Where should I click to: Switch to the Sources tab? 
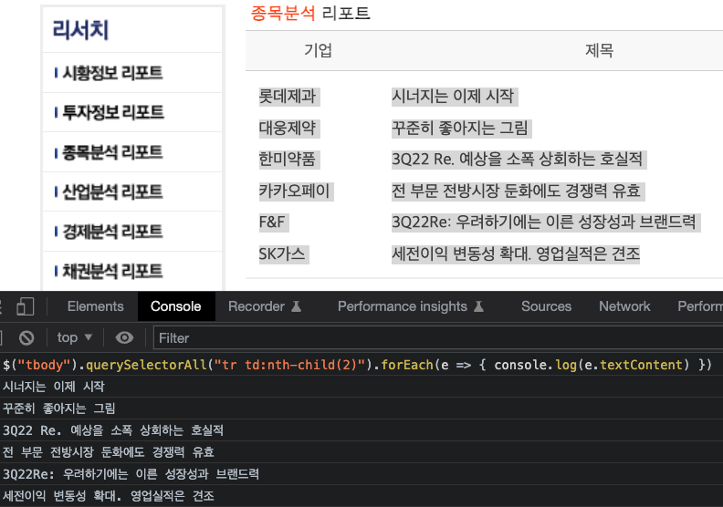[547, 306]
